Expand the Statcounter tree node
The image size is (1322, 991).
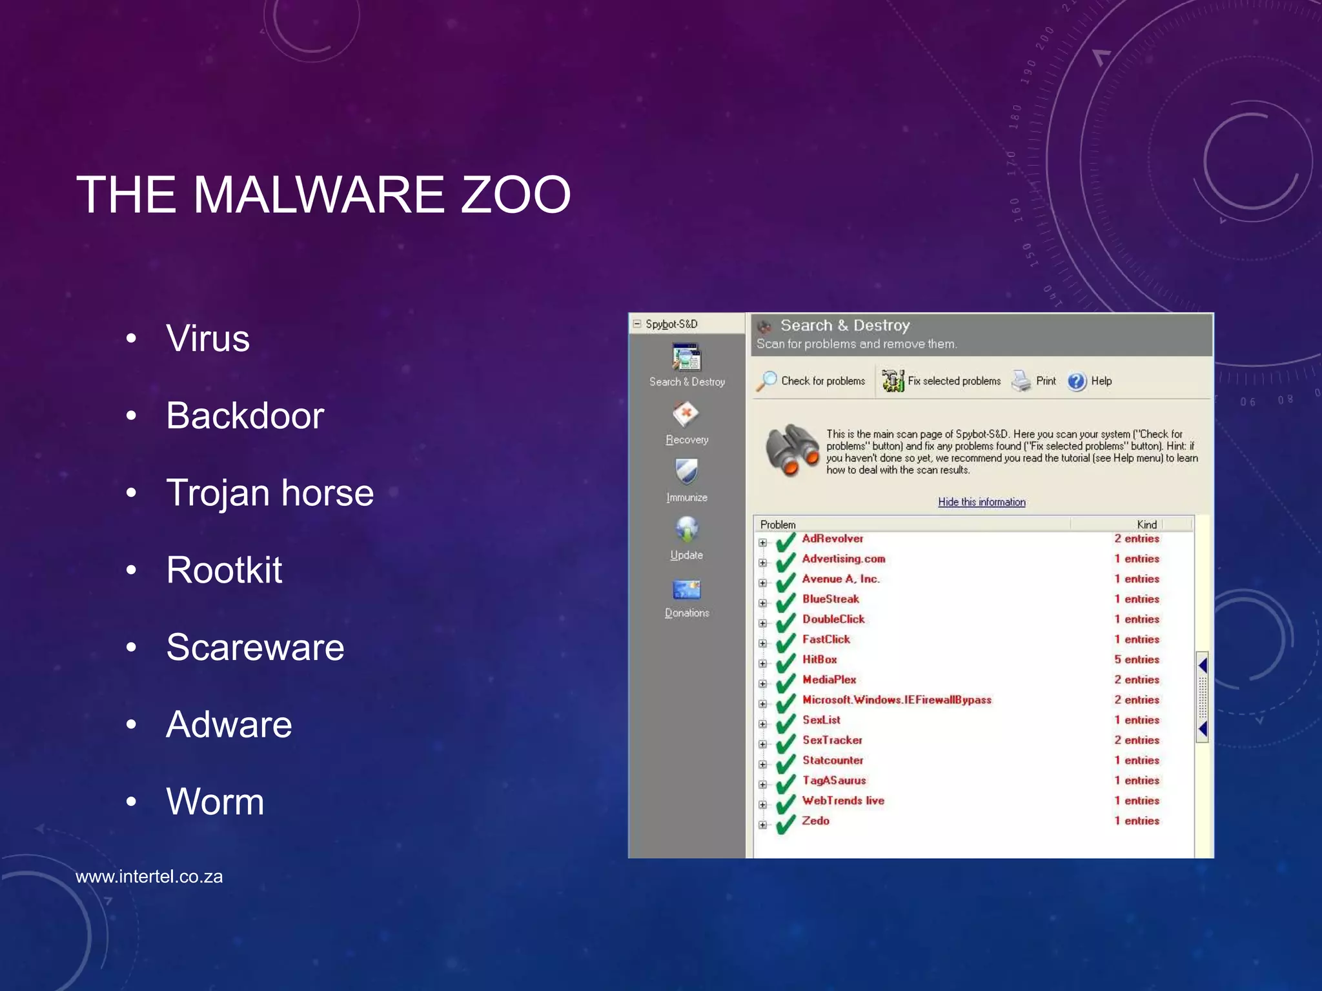pos(762,765)
